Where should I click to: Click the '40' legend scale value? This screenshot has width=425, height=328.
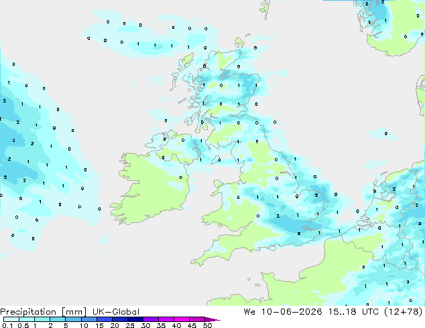176,325
